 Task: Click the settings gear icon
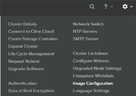pos(125,7)
